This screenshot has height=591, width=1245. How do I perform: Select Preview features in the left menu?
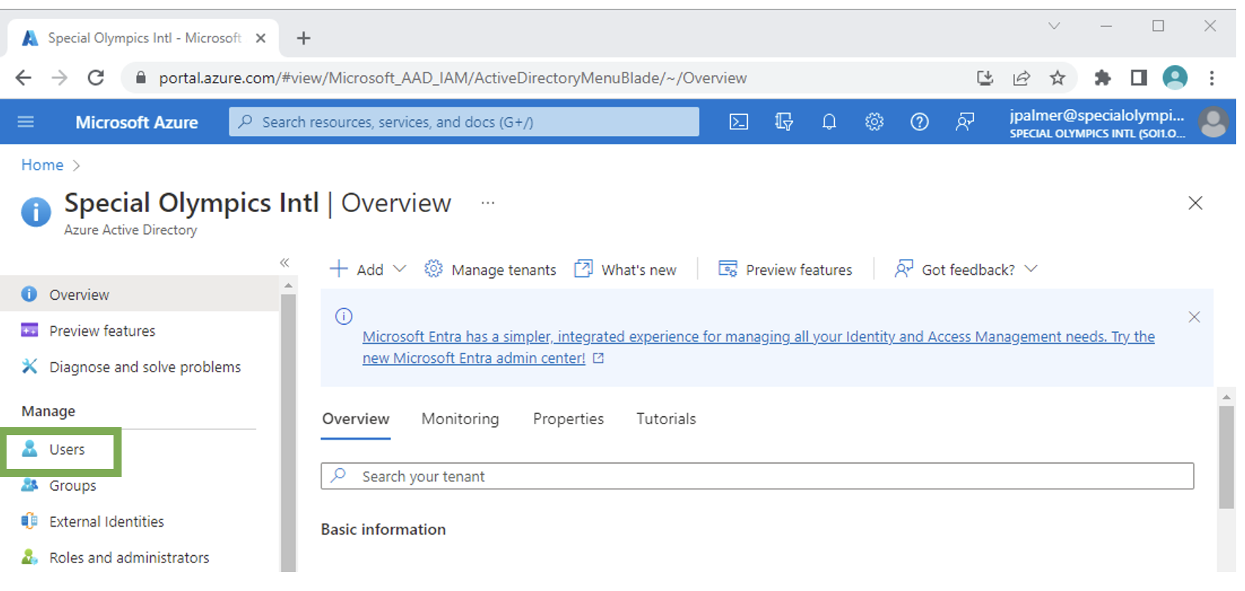point(139,331)
